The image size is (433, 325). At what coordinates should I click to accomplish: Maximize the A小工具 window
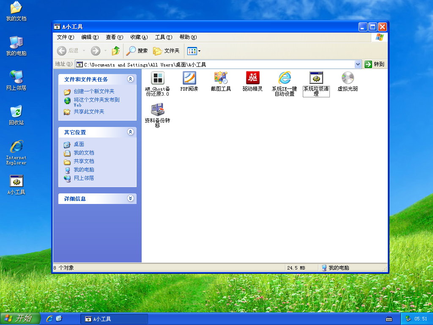pos(373,27)
